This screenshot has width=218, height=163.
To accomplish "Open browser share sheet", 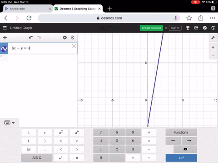I will 201,18.
